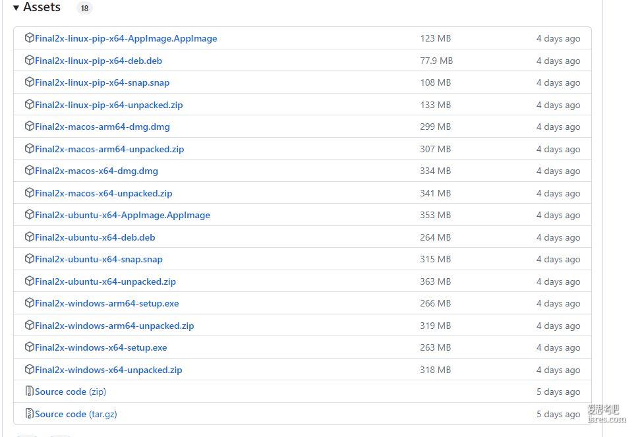Collapse the Assets section triangle
Viewport: 642px width, 437px height.
(x=16, y=7)
